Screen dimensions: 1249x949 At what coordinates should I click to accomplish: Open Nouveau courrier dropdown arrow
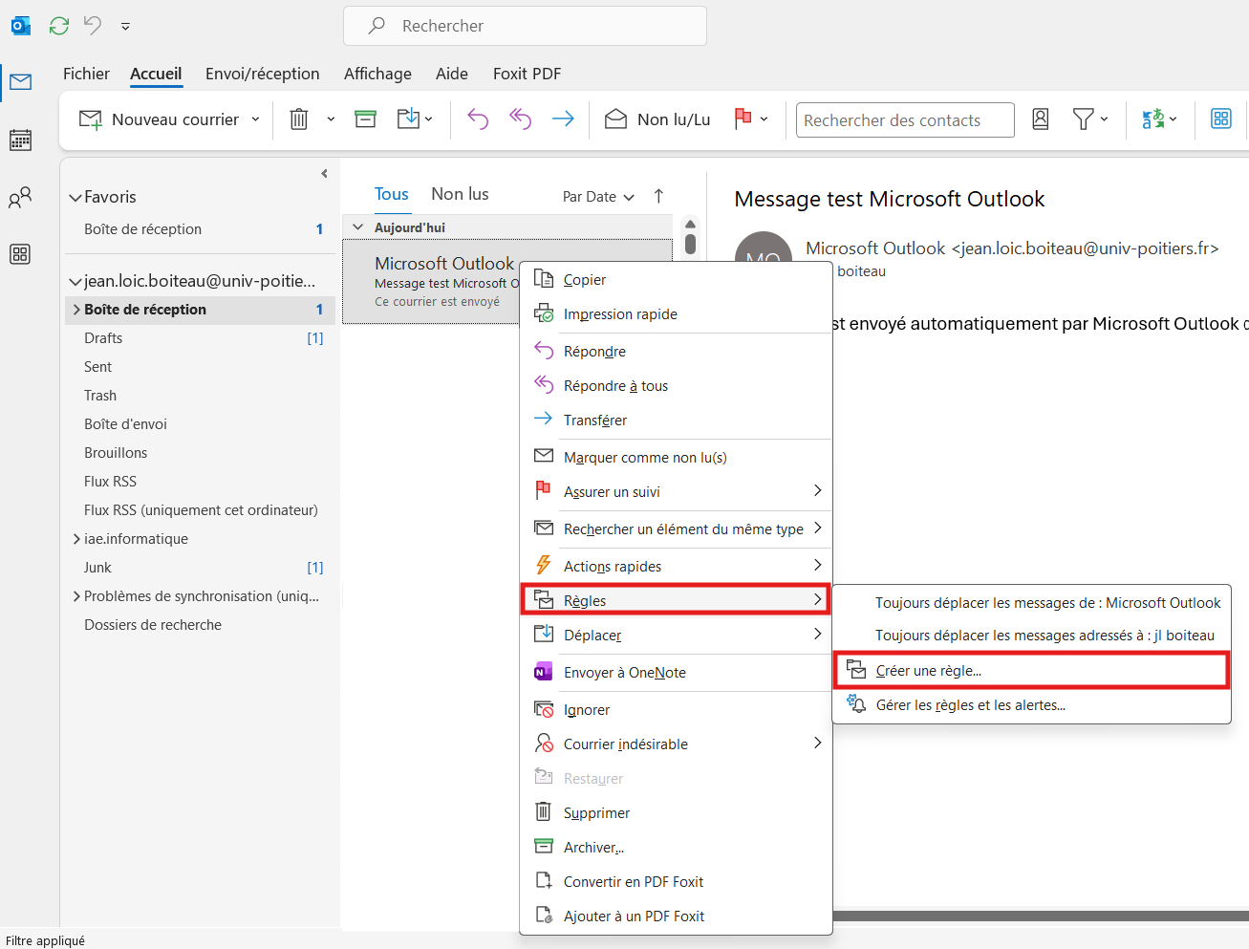[255, 119]
